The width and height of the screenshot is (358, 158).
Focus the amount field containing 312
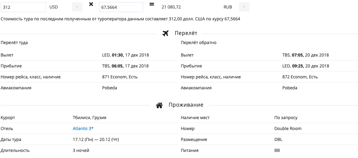click(23, 7)
